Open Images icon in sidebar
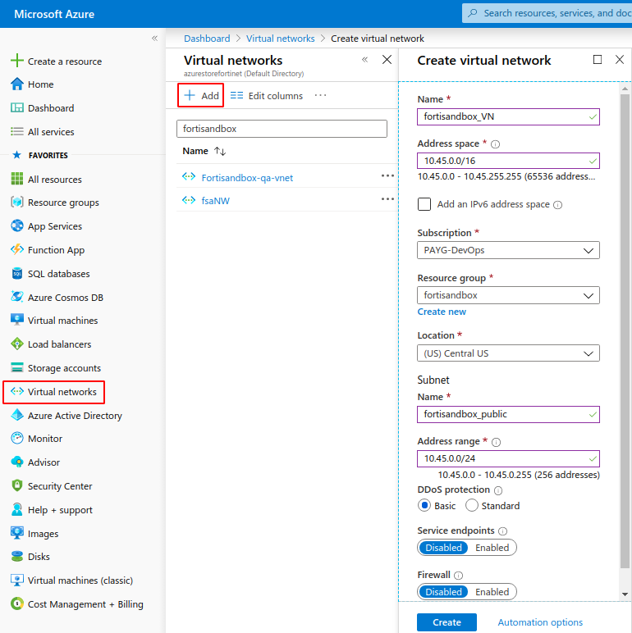Screen dimensions: 632x633 [17, 533]
